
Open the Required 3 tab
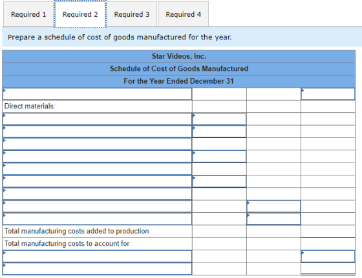(132, 14)
